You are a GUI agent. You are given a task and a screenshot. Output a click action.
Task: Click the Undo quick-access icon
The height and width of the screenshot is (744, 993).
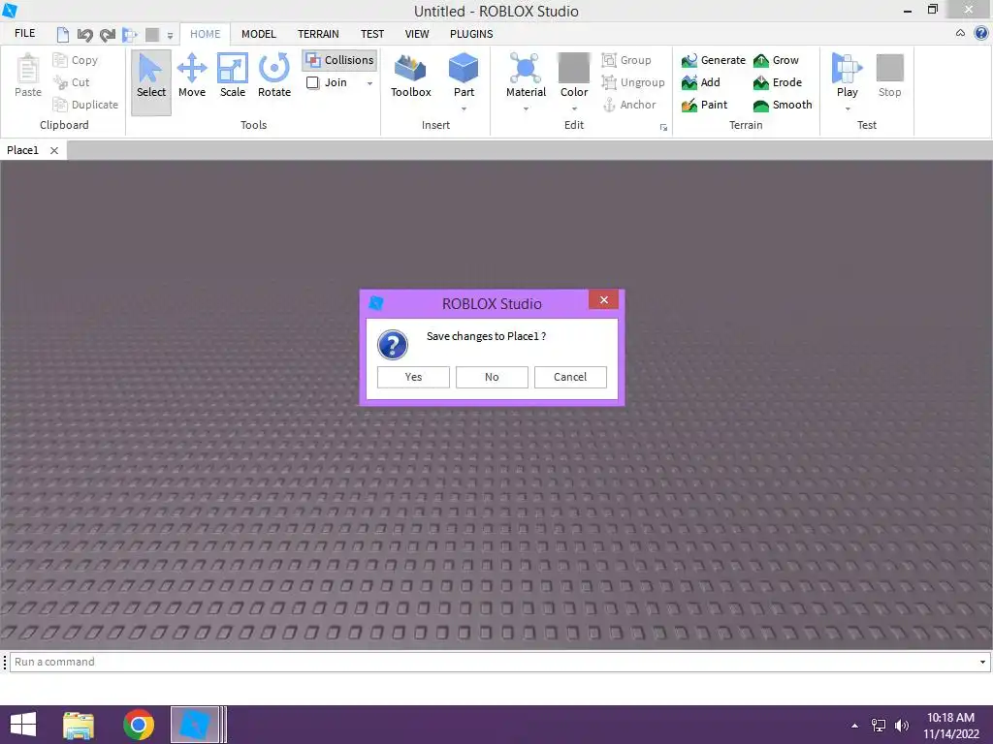tap(84, 34)
